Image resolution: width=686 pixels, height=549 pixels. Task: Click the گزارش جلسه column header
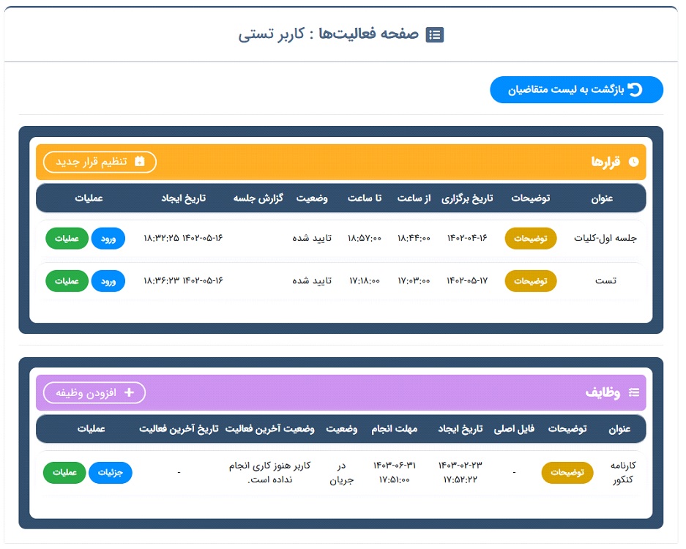[x=258, y=198]
